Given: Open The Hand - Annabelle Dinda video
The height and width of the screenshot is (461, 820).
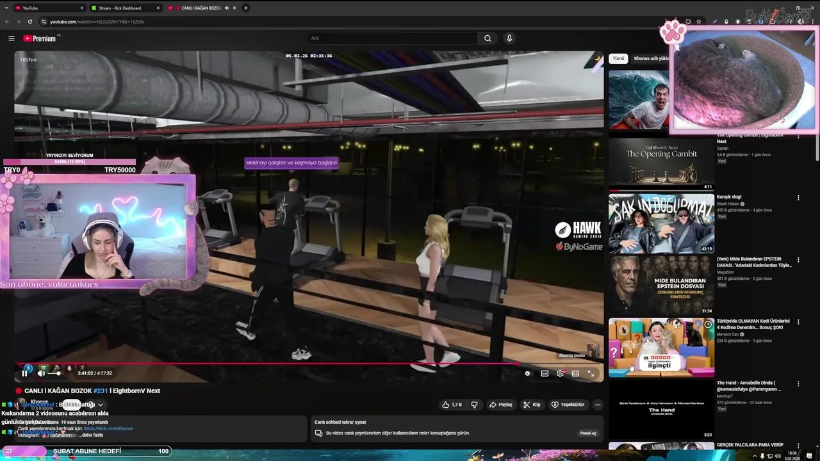Looking at the screenshot, I should click(661, 409).
